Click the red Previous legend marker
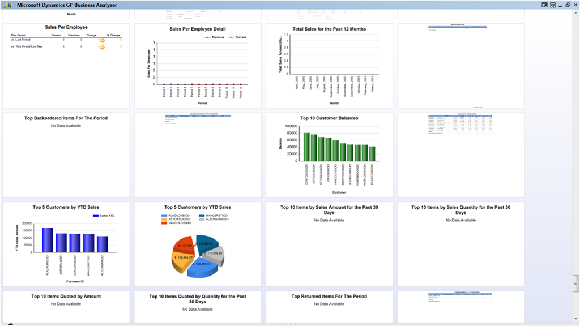The image size is (580, 326). (x=208, y=37)
